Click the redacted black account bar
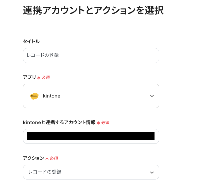Screen dimensions: 213x192 point(91,136)
